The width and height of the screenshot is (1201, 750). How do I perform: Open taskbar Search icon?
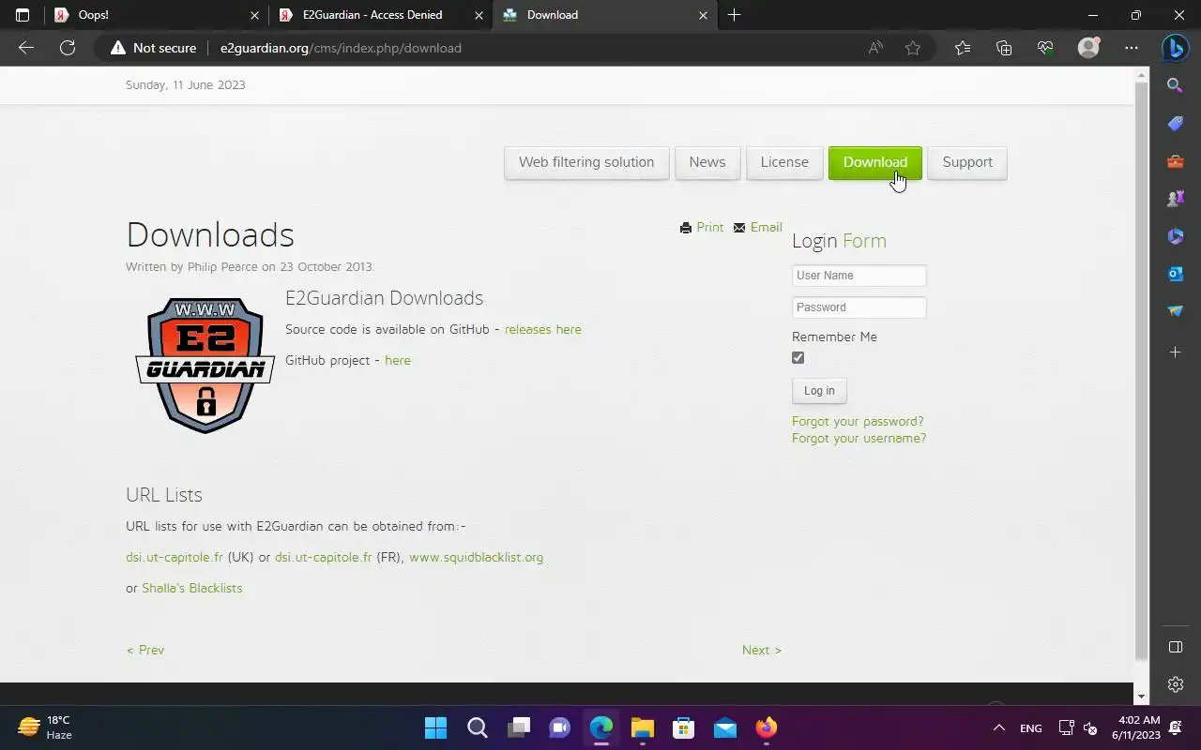click(478, 727)
